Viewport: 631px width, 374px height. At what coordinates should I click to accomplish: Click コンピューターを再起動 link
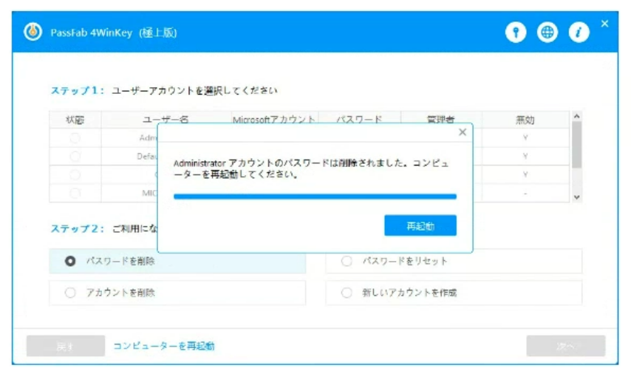(x=164, y=346)
